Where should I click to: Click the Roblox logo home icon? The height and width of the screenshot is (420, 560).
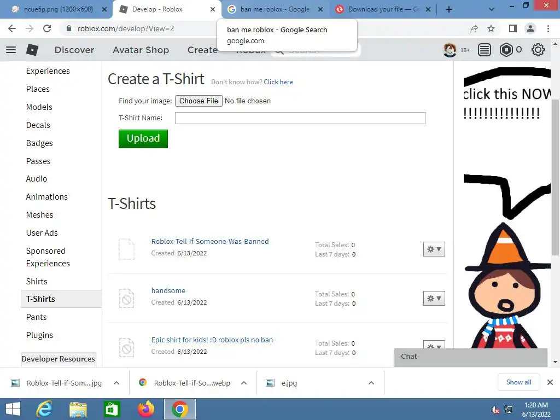click(32, 50)
